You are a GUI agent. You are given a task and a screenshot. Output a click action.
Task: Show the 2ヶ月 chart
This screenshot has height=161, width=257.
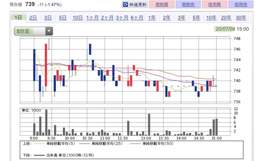click(107, 17)
